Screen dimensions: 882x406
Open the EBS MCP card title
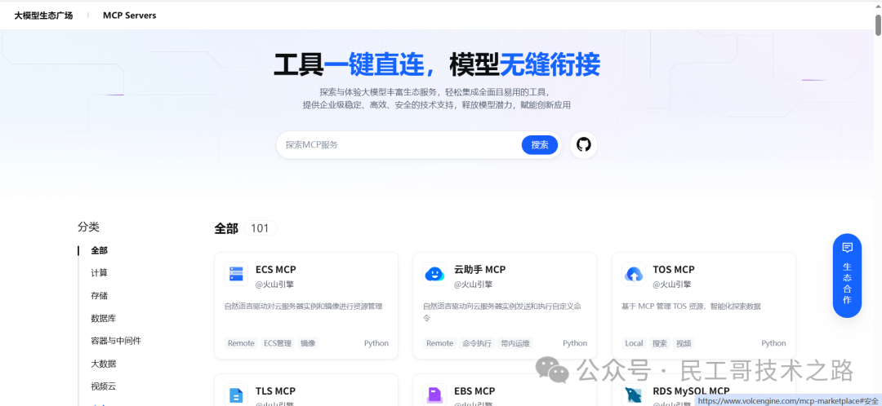(x=474, y=391)
